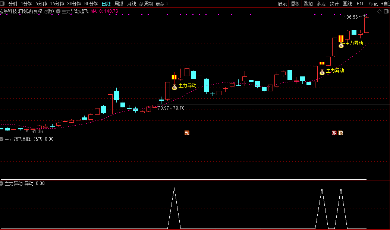Switch to 15分钟 period
This screenshot has width=390, height=230.
(57, 4)
